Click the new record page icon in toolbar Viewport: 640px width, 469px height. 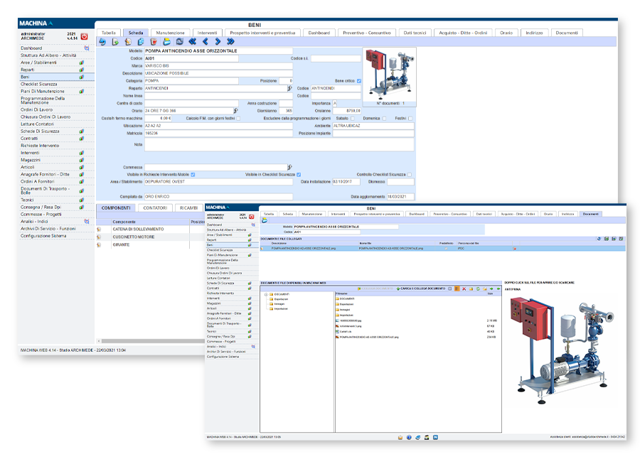(x=115, y=42)
